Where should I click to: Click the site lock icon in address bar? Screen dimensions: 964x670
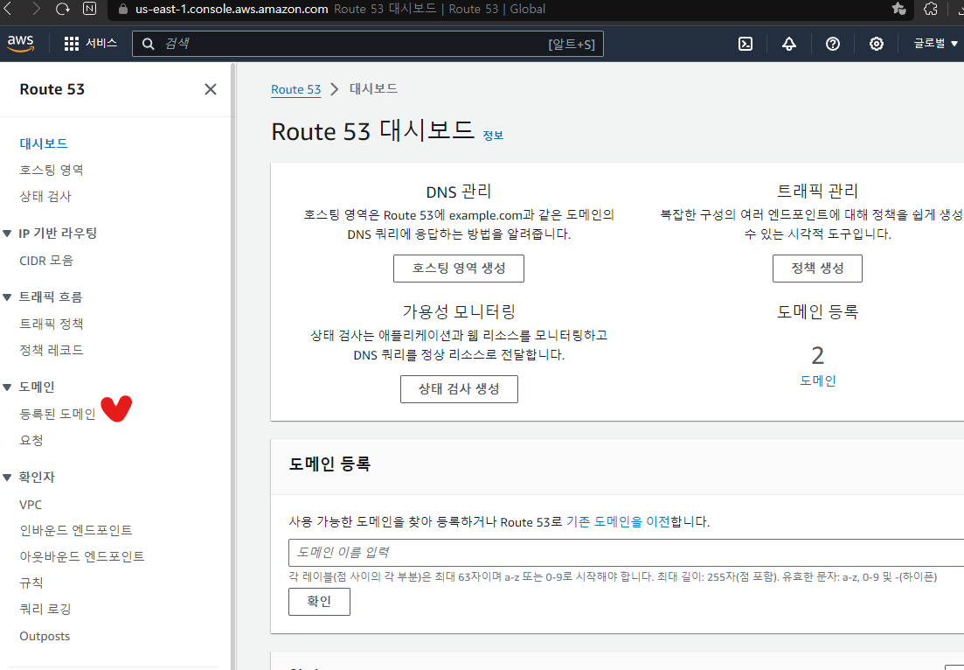[x=123, y=10]
